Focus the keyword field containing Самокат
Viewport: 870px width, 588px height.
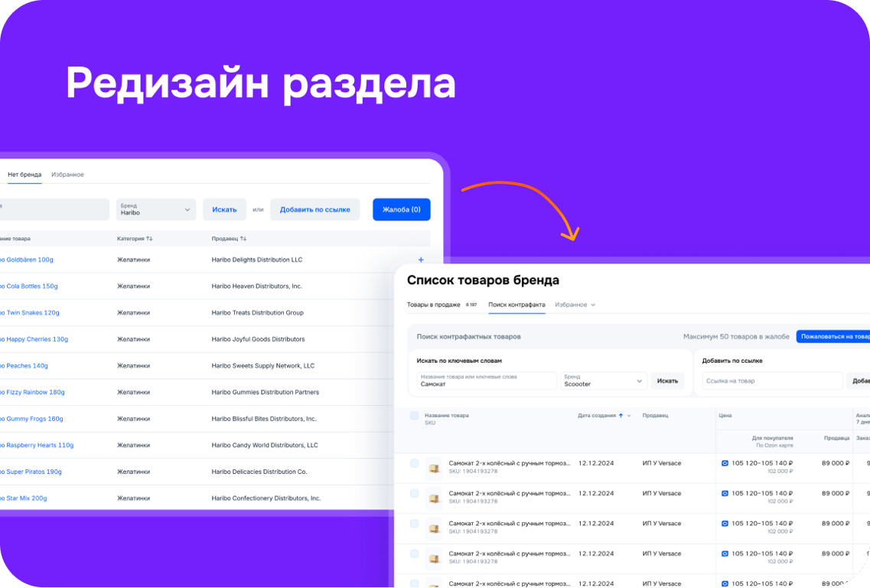tap(487, 381)
